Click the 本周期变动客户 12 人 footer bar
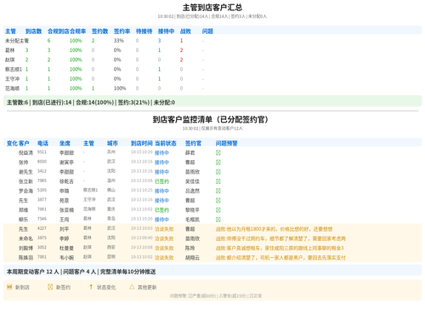 [x=212, y=271]
